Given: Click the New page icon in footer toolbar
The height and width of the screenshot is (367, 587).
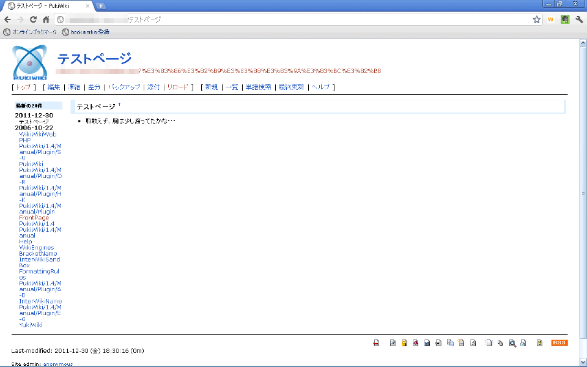Looking at the screenshot, I should tap(489, 343).
